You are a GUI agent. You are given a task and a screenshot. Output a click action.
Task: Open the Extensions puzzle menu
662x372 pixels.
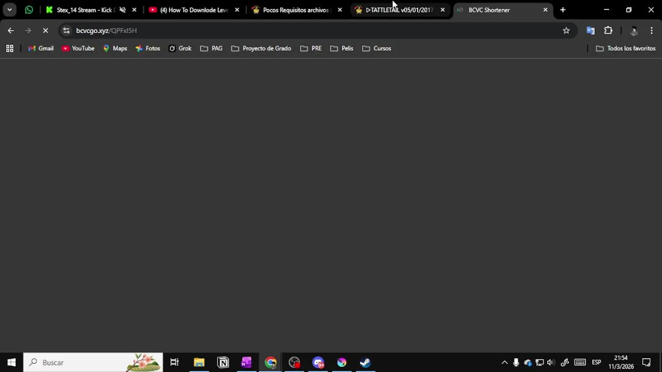pyautogui.click(x=608, y=30)
